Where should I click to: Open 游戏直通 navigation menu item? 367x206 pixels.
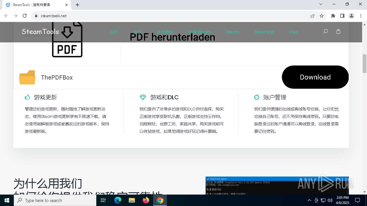coord(165,32)
